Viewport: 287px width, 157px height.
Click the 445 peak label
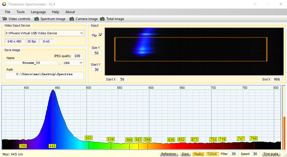pos(52,146)
